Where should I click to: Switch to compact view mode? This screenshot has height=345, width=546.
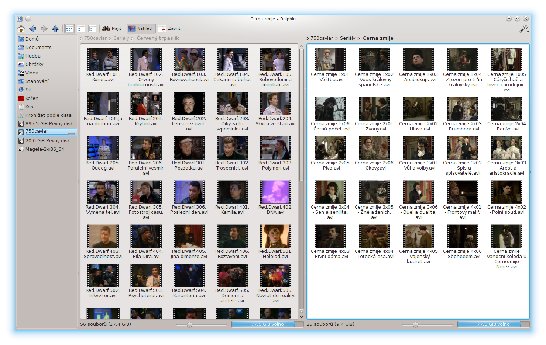(81, 29)
